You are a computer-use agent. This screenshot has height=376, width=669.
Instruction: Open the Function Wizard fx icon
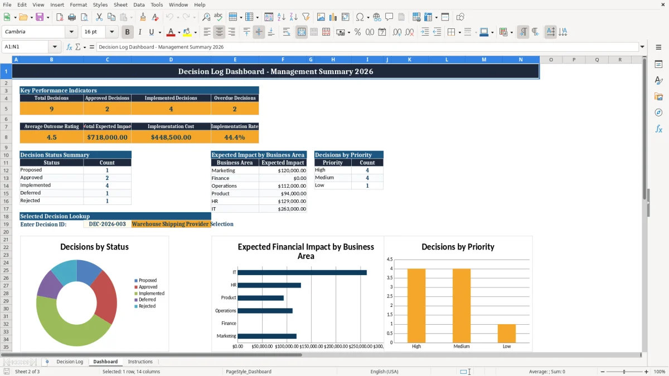click(x=69, y=47)
